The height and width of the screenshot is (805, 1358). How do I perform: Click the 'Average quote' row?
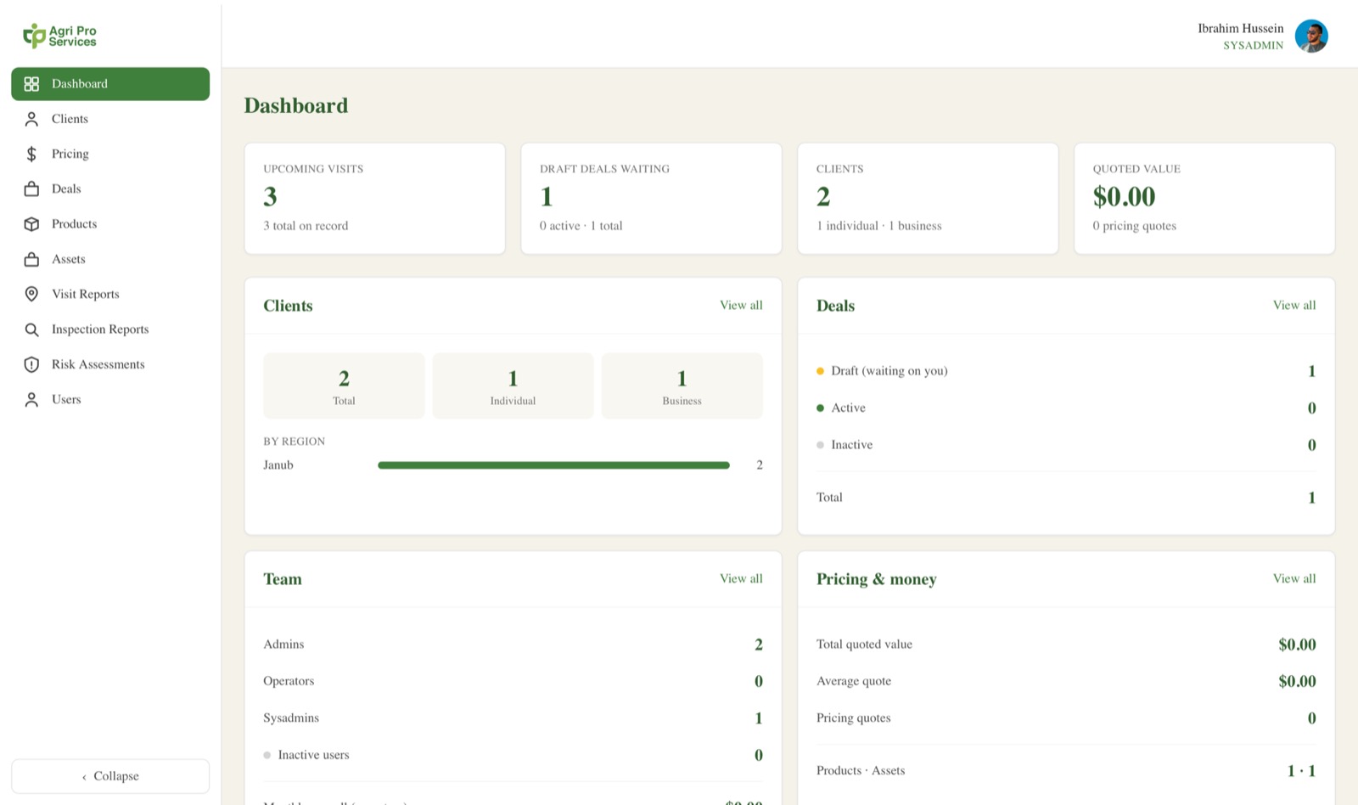1066,681
